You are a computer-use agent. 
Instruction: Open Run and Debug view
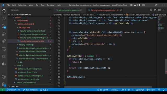point(4,34)
